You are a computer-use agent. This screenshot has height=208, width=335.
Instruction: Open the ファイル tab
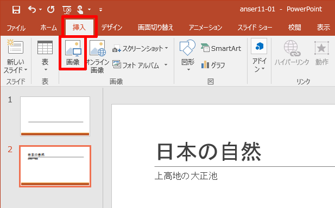(x=16, y=28)
